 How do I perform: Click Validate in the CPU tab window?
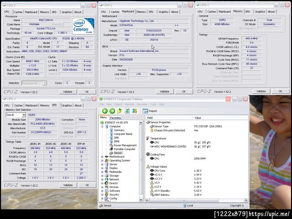click(68, 92)
